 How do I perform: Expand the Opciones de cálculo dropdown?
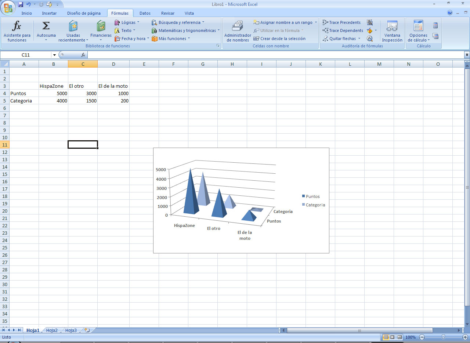tap(419, 31)
